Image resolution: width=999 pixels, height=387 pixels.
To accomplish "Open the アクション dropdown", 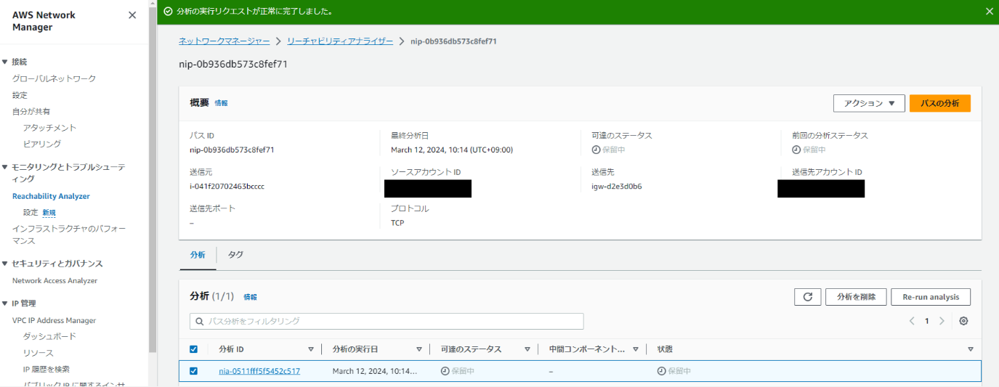I will tap(869, 103).
